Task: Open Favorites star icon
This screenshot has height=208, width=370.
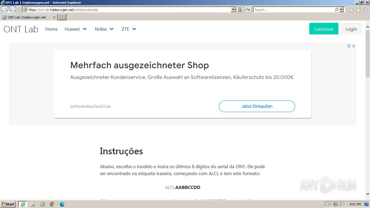Action: 358,10
